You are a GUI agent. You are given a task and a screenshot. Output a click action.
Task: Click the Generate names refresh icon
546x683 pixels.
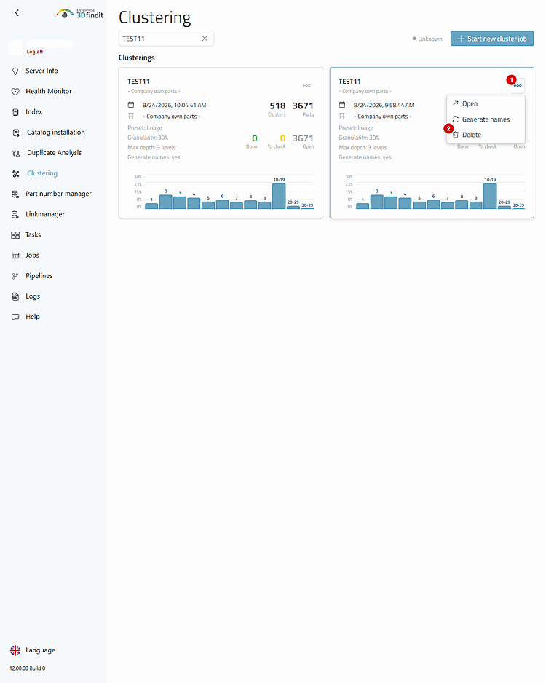(x=456, y=119)
